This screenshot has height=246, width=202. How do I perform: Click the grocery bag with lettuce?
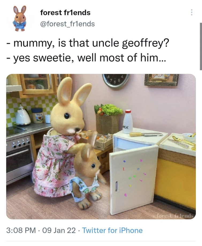[108, 119]
